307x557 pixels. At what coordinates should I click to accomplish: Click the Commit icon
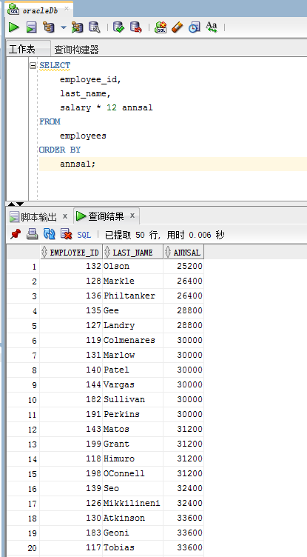118,27
